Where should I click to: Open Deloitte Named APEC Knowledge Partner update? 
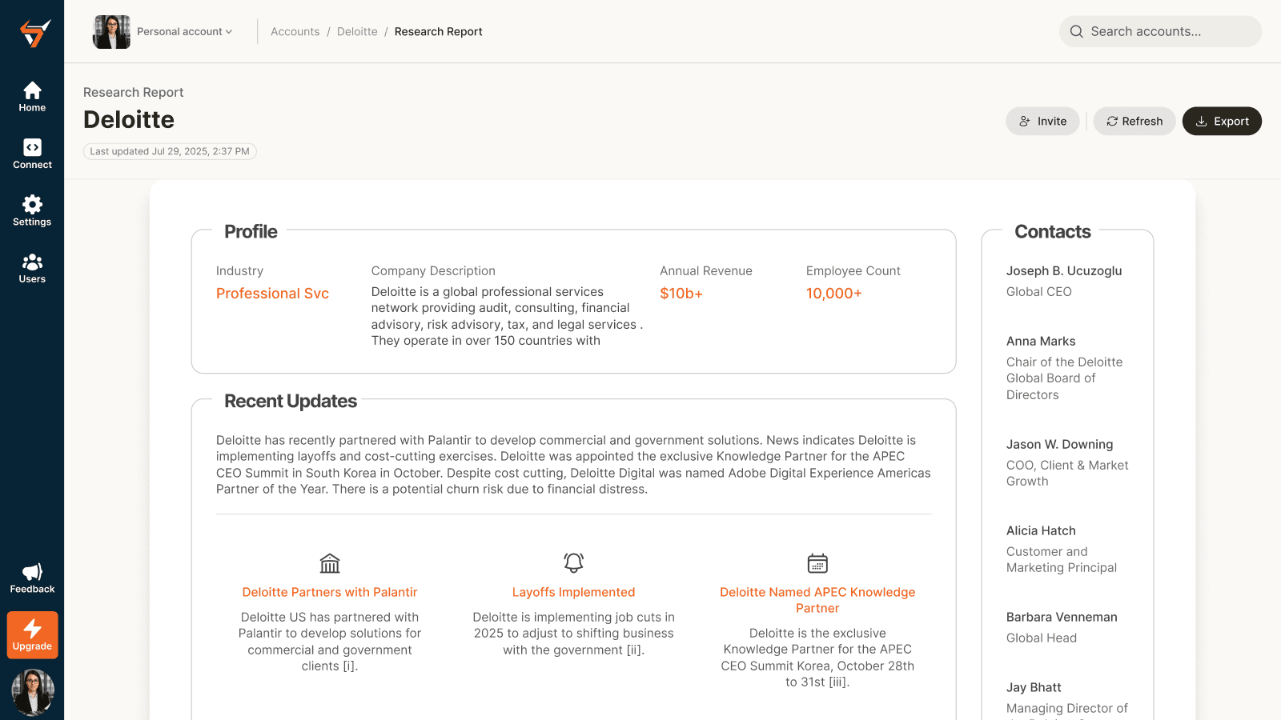tap(817, 600)
